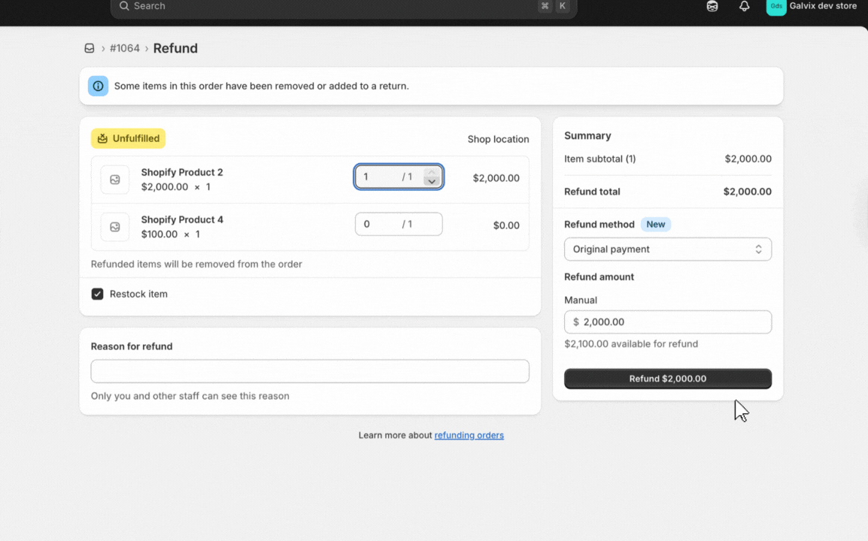Click the Gds store avatar

pyautogui.click(x=775, y=7)
